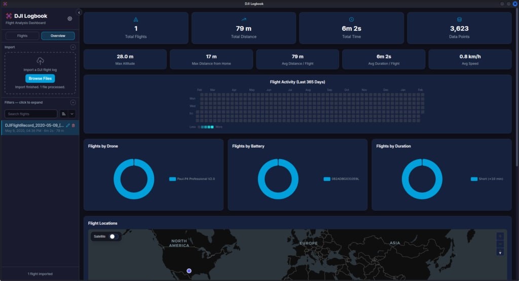
Task: Open settings with the gear icon
Action: (x=69, y=19)
